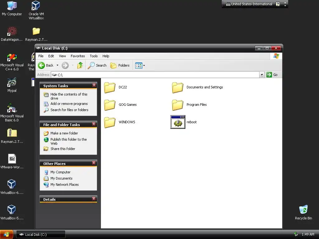Select the VMware-Wor 7z archive icon

coord(12,162)
